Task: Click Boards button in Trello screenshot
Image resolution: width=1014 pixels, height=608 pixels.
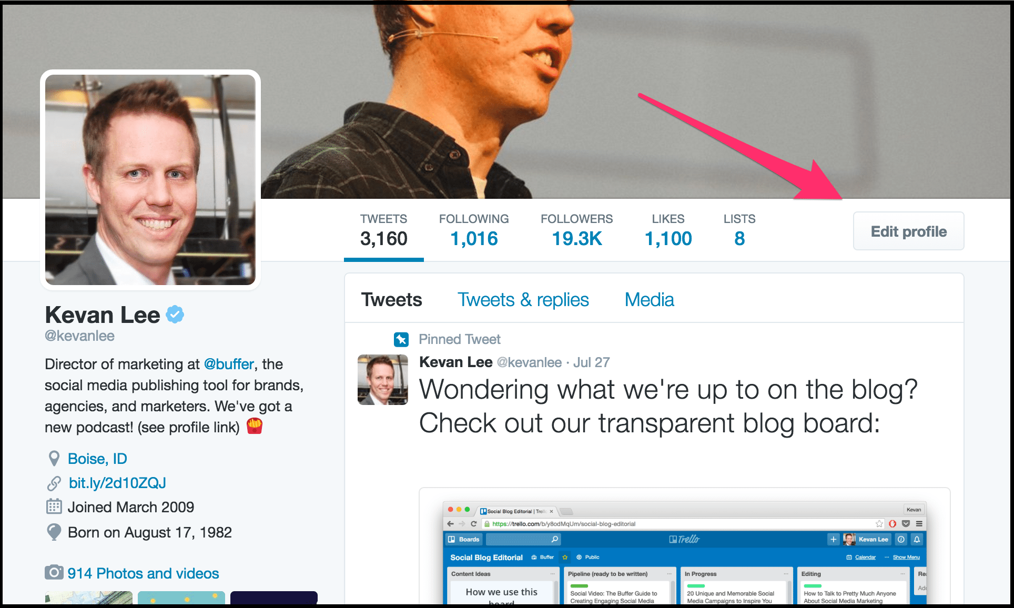Action: (x=464, y=539)
